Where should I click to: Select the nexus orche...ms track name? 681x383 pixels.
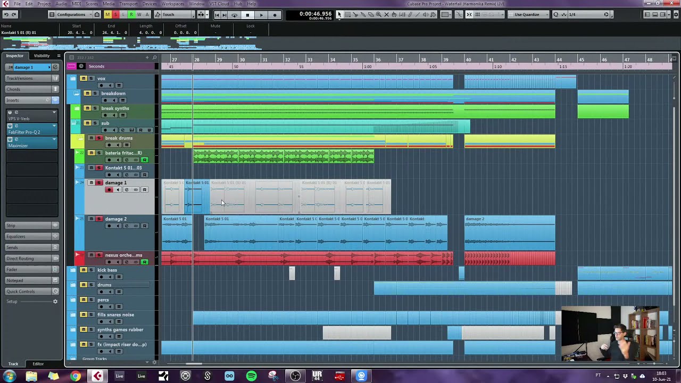pyautogui.click(x=123, y=255)
